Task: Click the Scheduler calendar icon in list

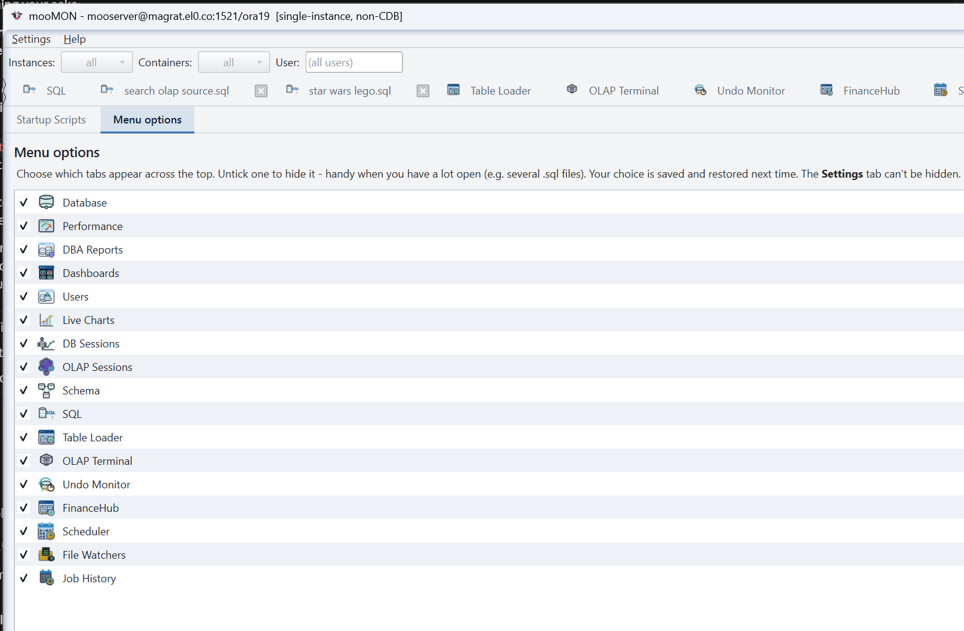Action: (46, 531)
